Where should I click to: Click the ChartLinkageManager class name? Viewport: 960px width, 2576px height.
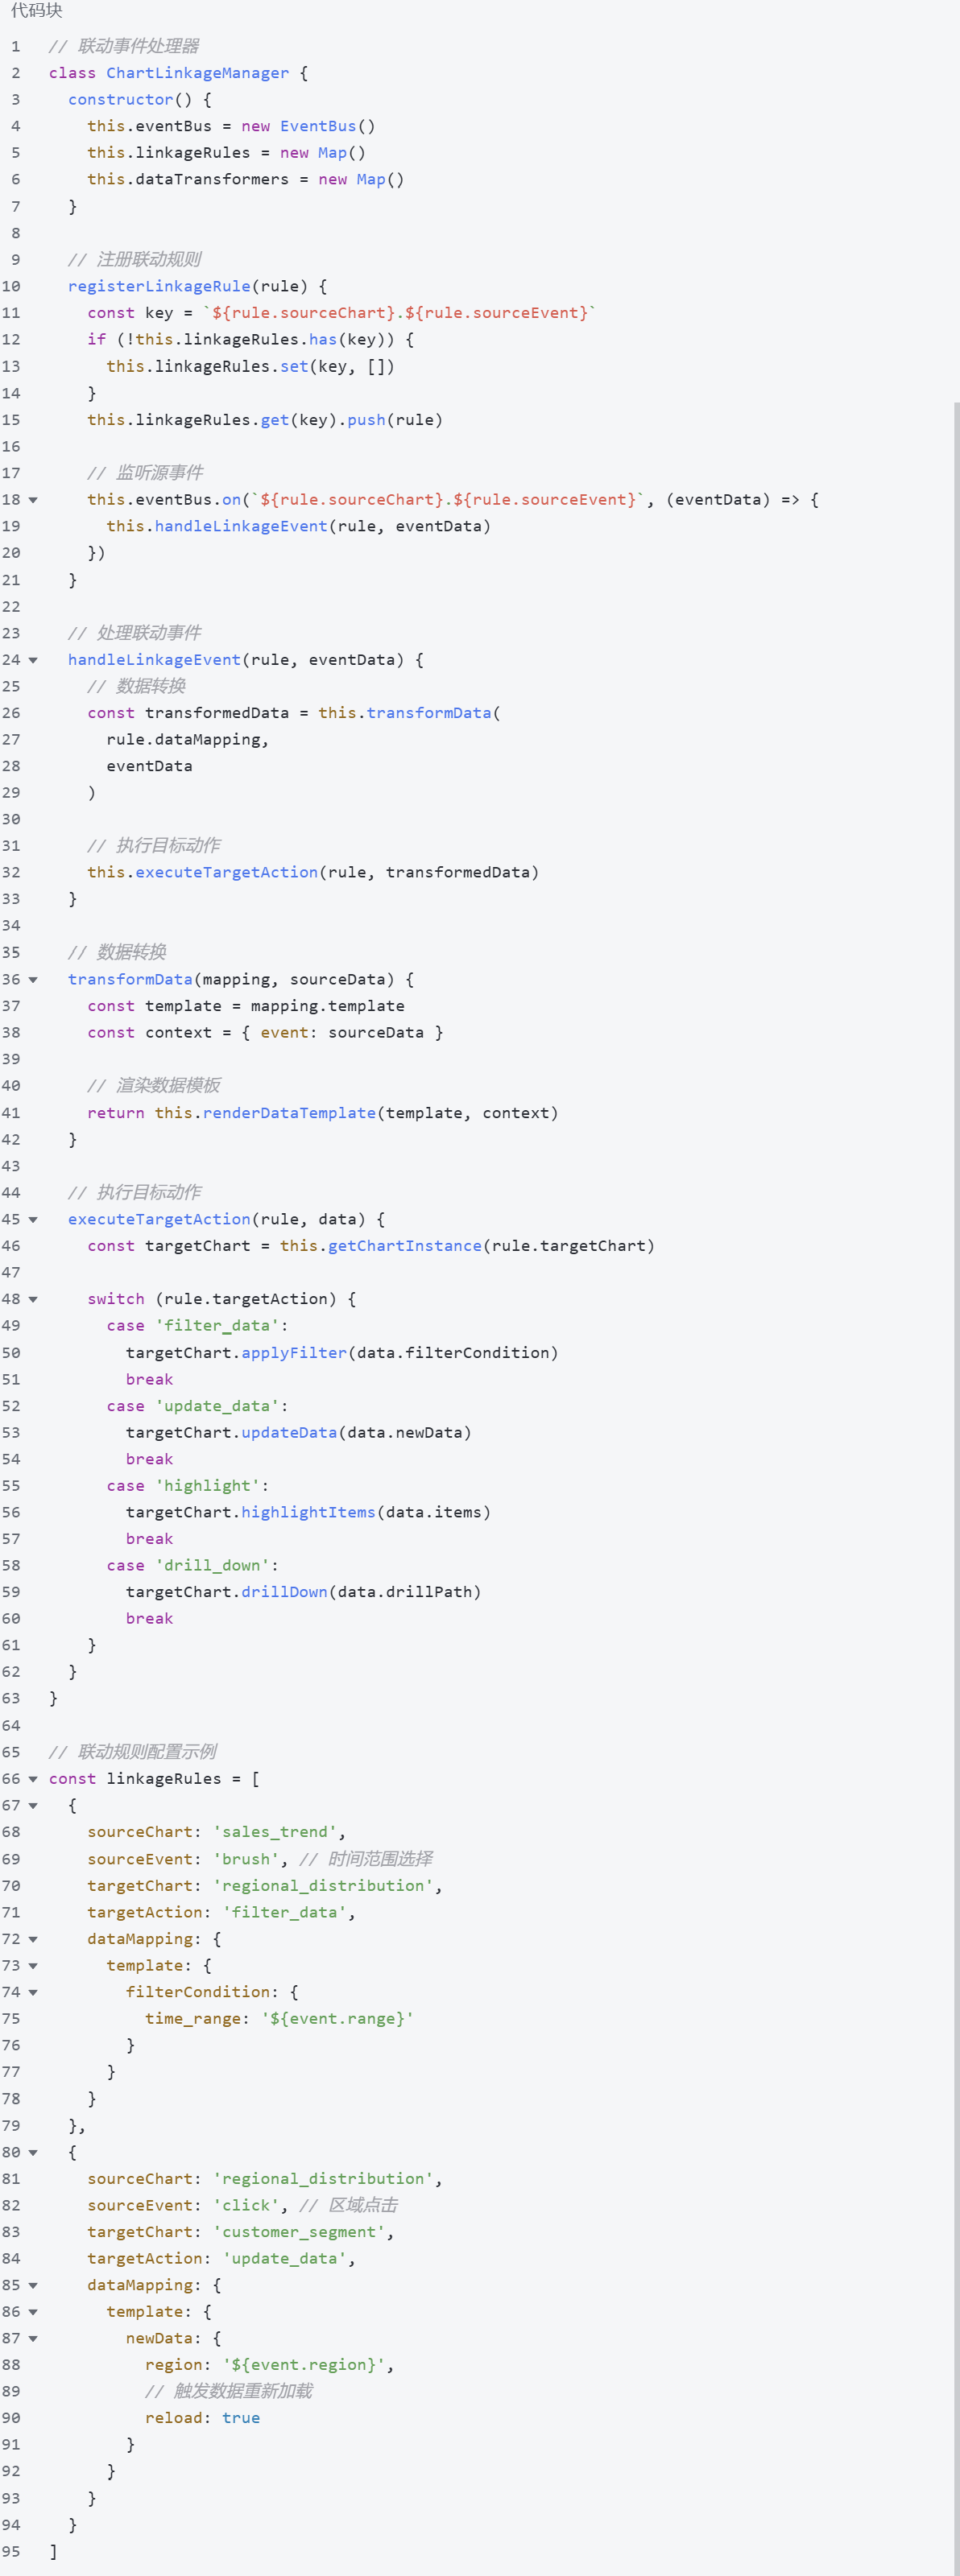tap(197, 73)
